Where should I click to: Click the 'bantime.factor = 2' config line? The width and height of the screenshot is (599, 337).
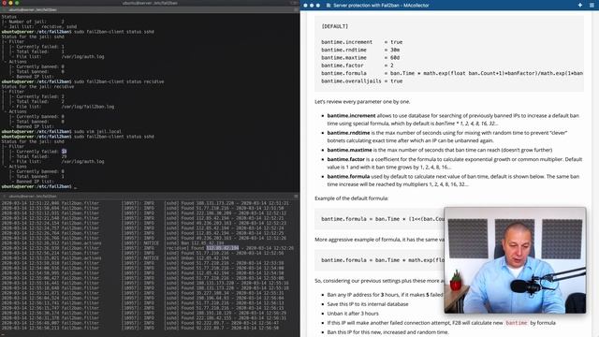(x=358, y=66)
